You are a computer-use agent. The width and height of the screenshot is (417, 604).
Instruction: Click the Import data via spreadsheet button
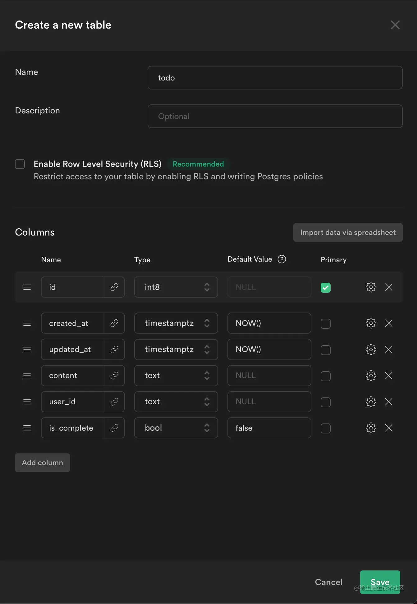click(348, 232)
